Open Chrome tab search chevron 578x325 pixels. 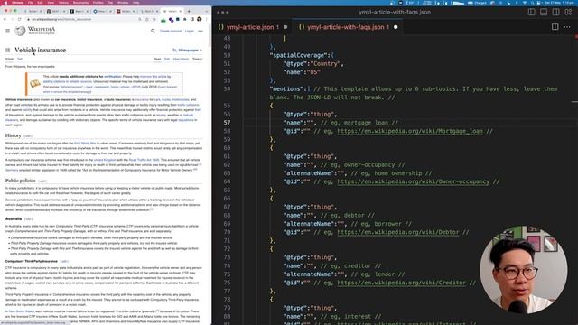coord(207,12)
